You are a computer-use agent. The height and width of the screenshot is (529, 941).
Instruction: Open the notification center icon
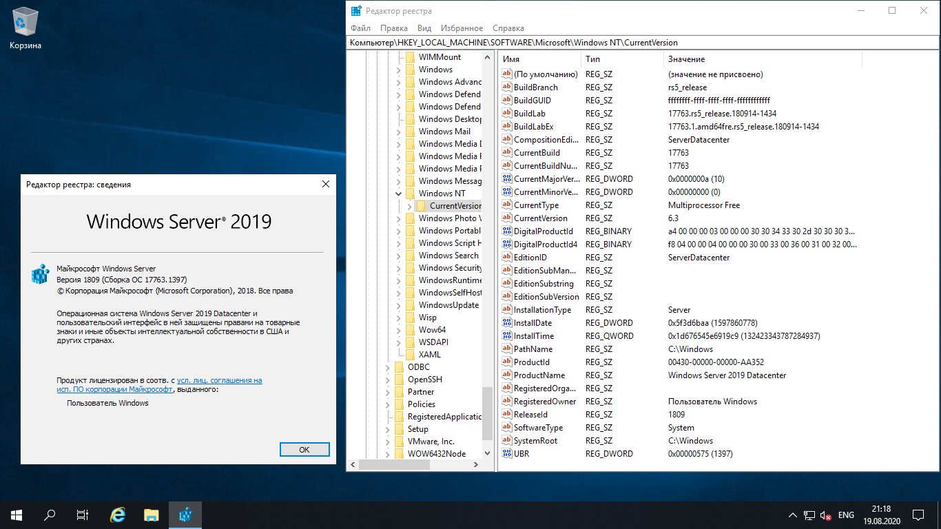tap(918, 515)
